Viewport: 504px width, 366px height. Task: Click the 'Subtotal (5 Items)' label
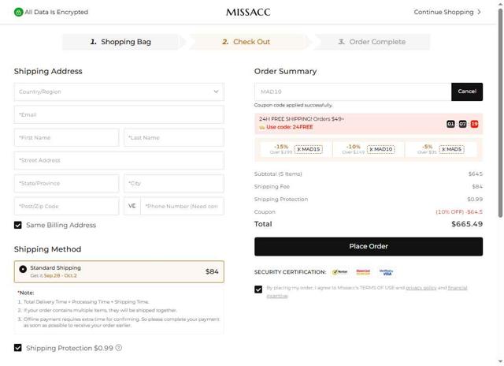pos(278,174)
